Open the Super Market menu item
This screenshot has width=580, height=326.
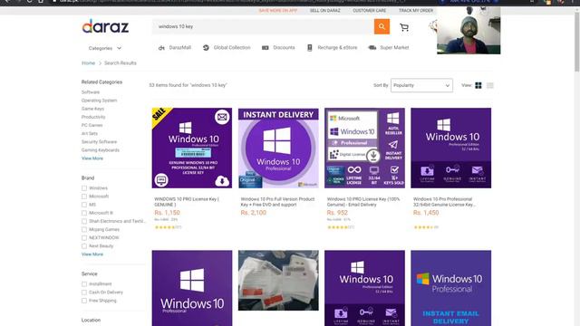(x=394, y=48)
